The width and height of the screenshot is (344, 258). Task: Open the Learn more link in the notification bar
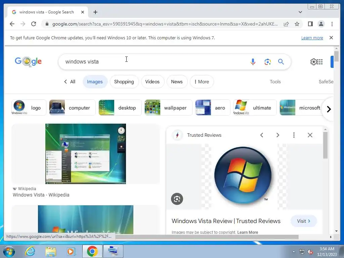coord(312,38)
